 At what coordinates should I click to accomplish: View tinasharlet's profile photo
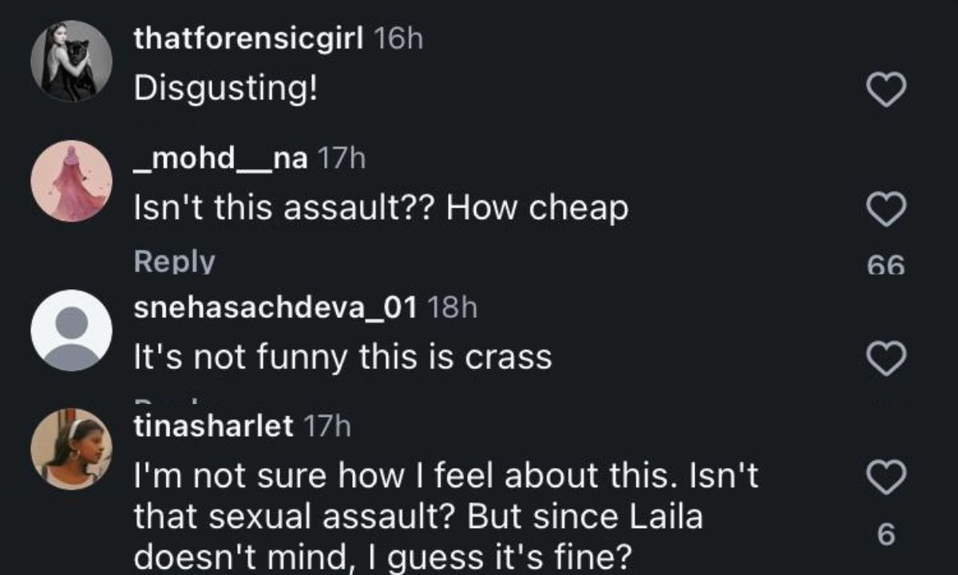pos(71,449)
